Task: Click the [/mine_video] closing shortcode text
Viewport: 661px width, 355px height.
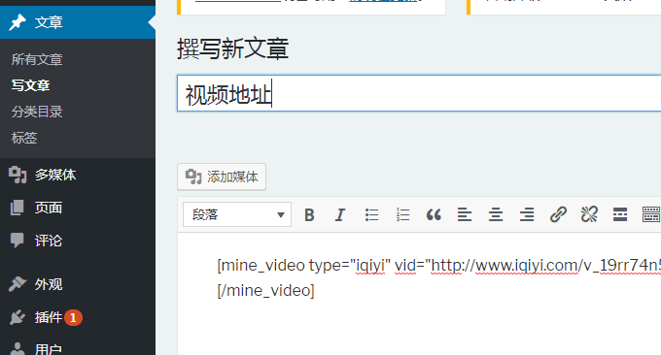Action: pyautogui.click(x=265, y=291)
